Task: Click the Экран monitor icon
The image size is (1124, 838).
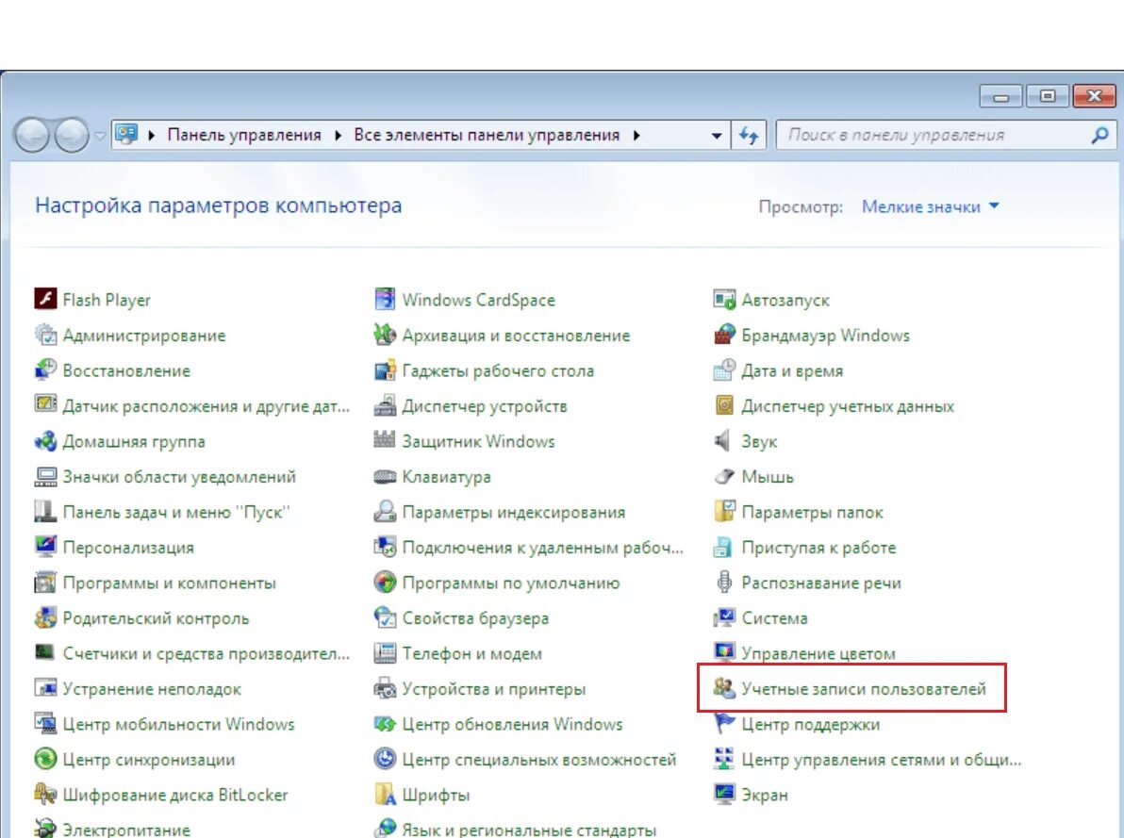Action: pyautogui.click(x=725, y=794)
